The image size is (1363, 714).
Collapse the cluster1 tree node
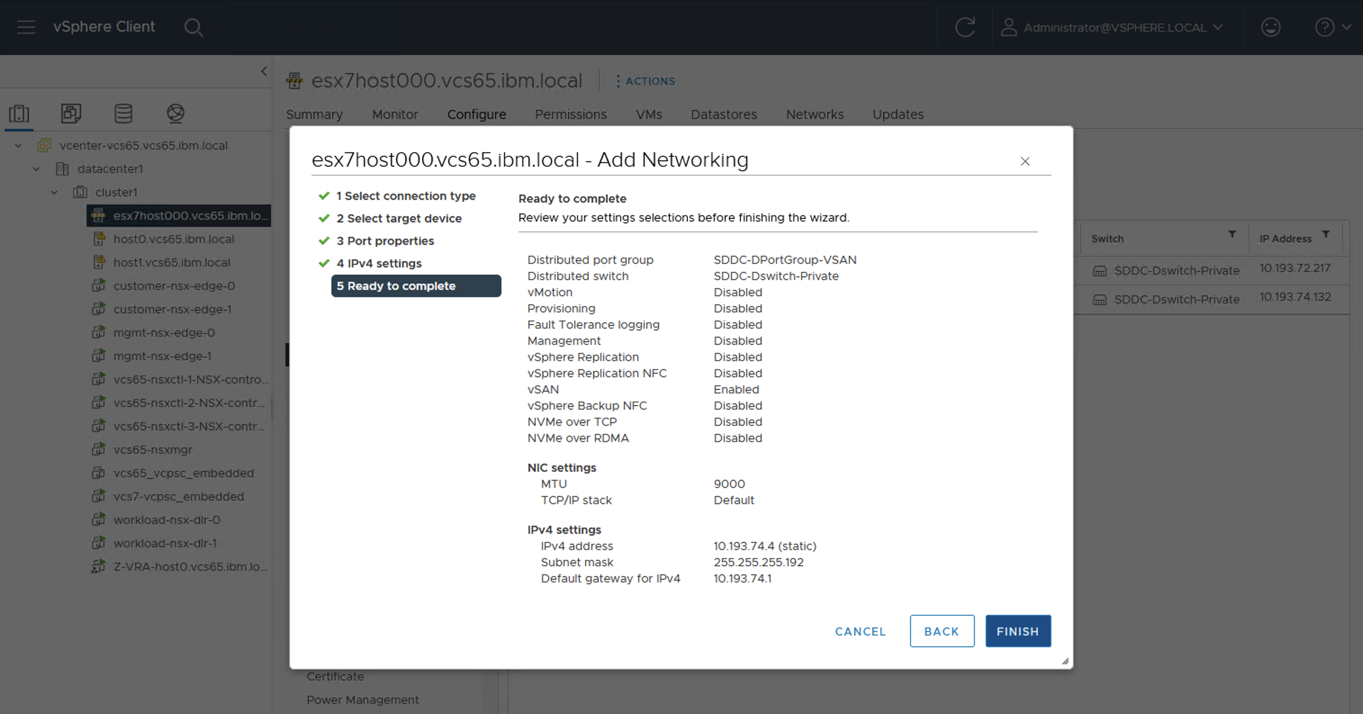(x=54, y=192)
